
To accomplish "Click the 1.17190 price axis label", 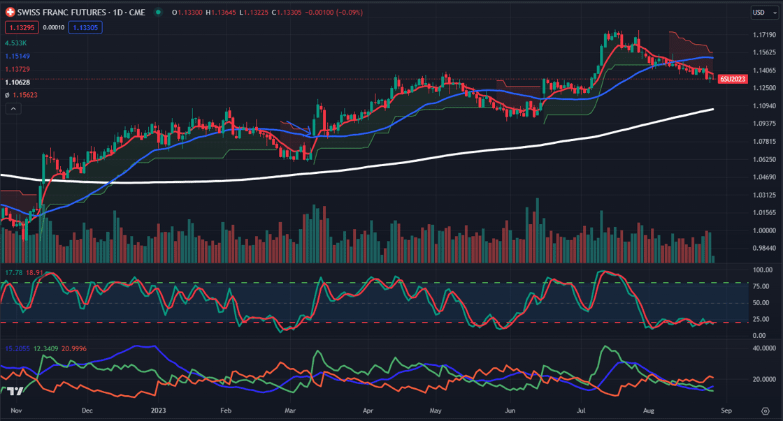I will [764, 34].
